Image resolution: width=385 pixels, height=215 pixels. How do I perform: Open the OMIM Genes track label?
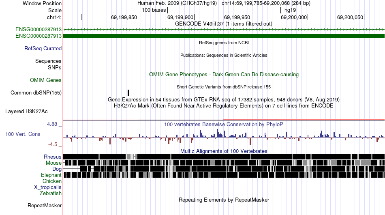(46, 80)
